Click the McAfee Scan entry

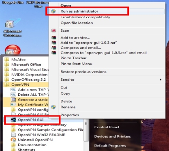pyautogui.click(x=65, y=30)
